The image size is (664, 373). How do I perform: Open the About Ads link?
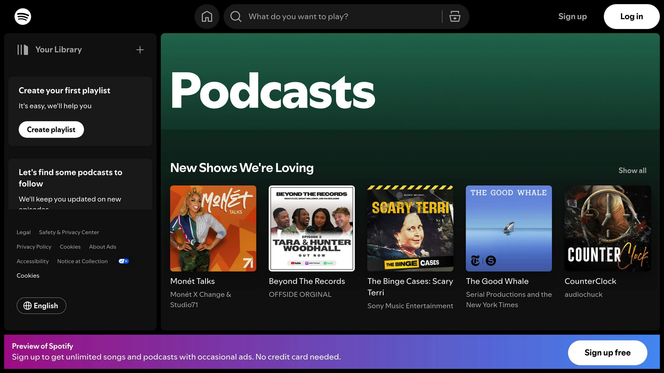coord(103,247)
